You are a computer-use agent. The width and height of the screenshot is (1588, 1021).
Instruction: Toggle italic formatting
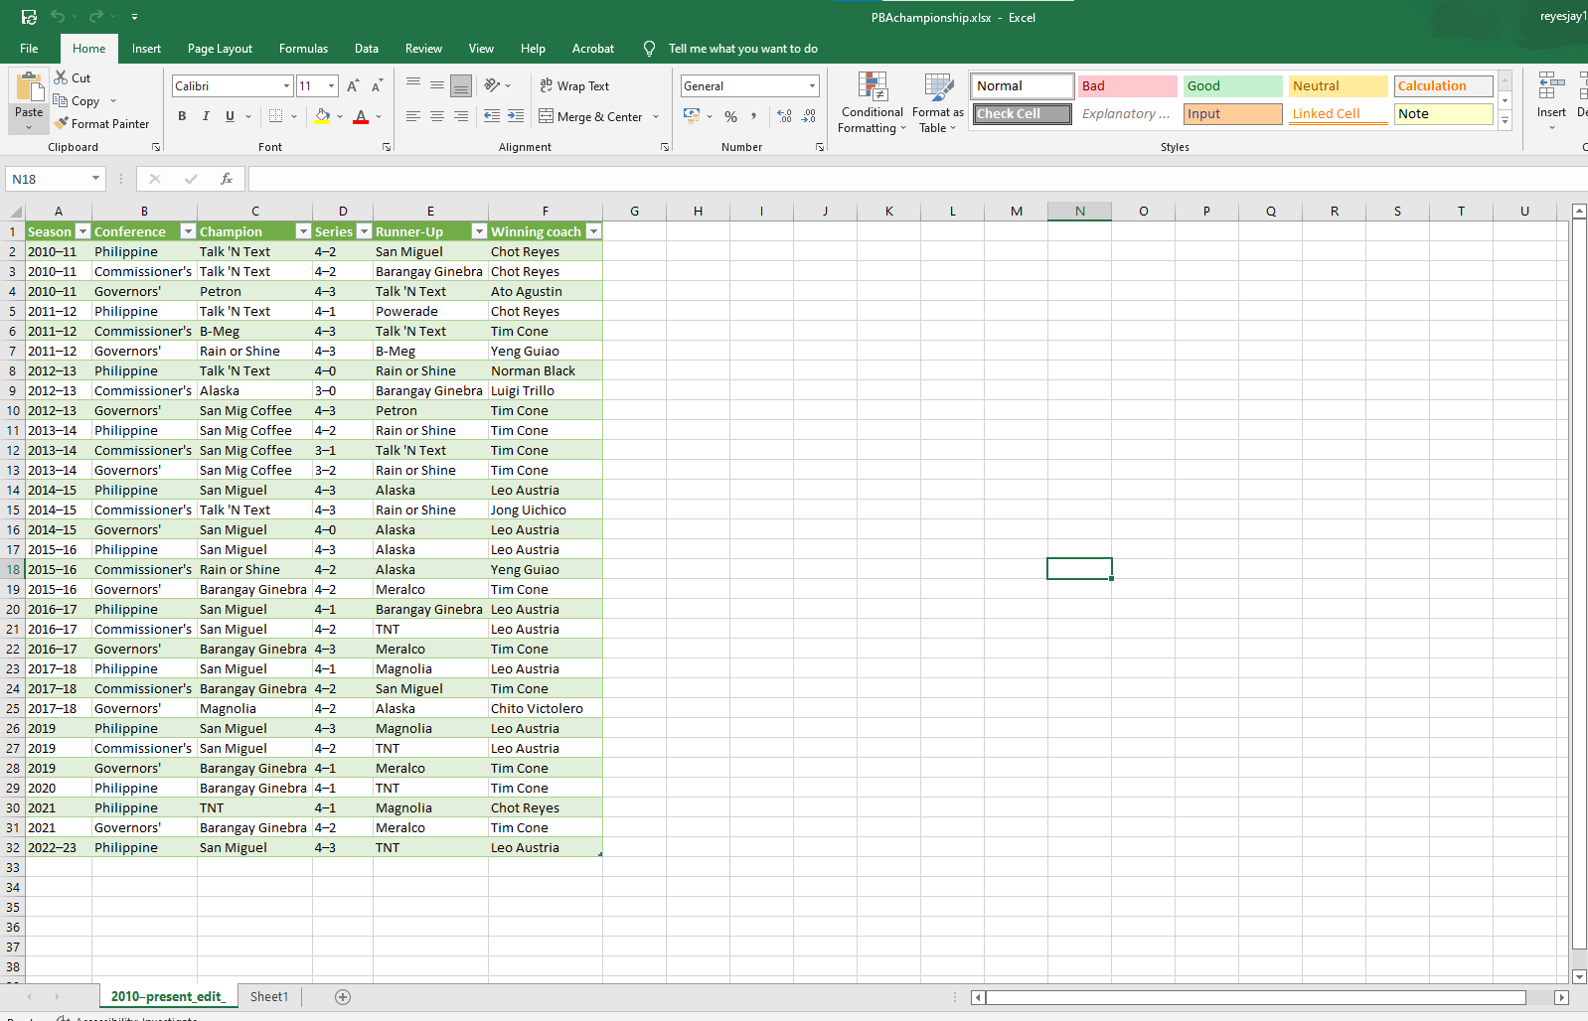(x=206, y=116)
